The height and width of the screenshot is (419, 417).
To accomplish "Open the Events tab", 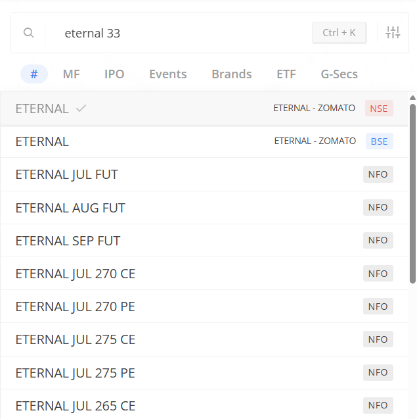I will [x=167, y=74].
